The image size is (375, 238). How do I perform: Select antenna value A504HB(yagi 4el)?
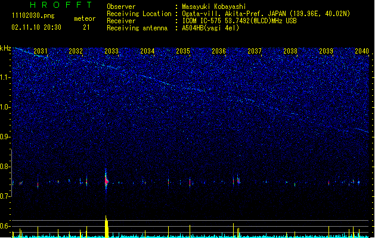[210, 28]
